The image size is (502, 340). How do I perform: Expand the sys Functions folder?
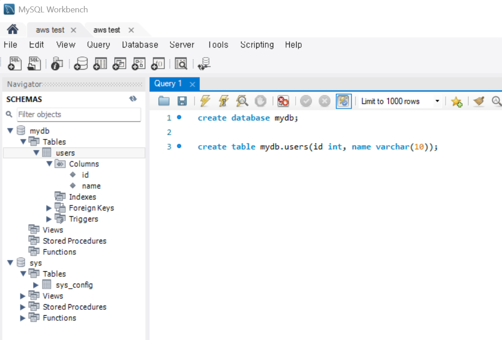pos(22,318)
